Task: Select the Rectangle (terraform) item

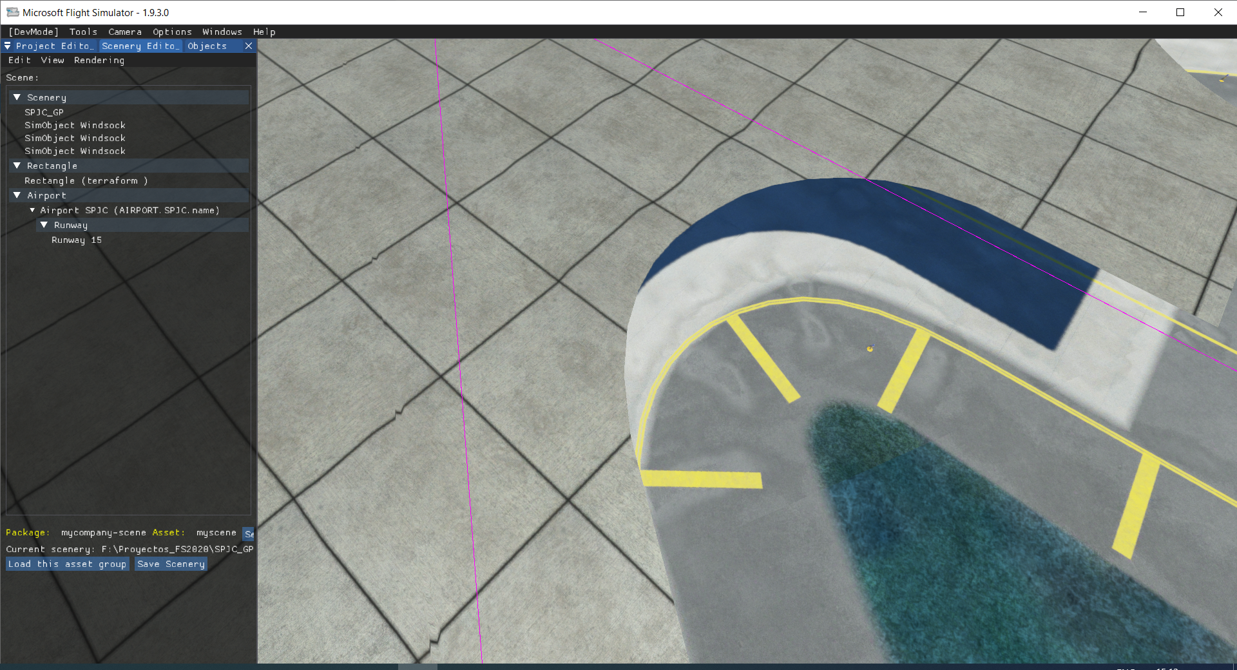Action: pos(86,180)
